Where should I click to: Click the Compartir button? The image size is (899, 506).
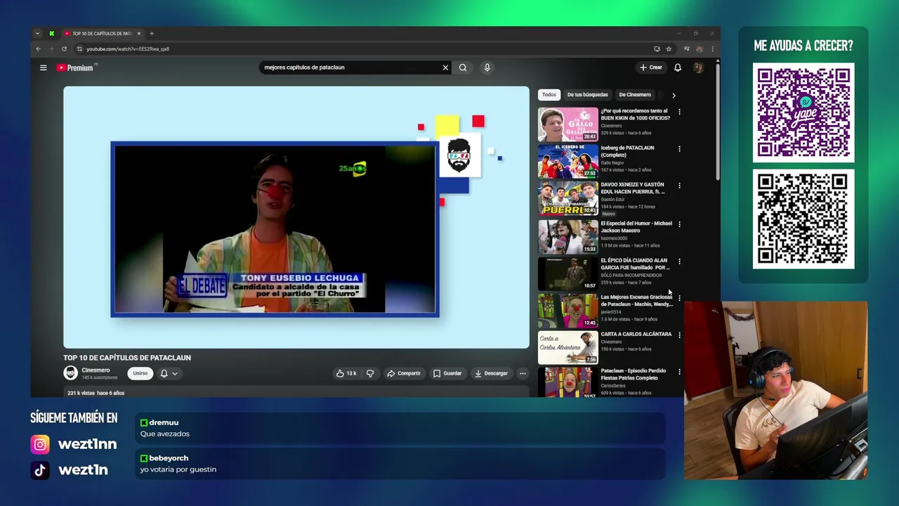(x=404, y=373)
